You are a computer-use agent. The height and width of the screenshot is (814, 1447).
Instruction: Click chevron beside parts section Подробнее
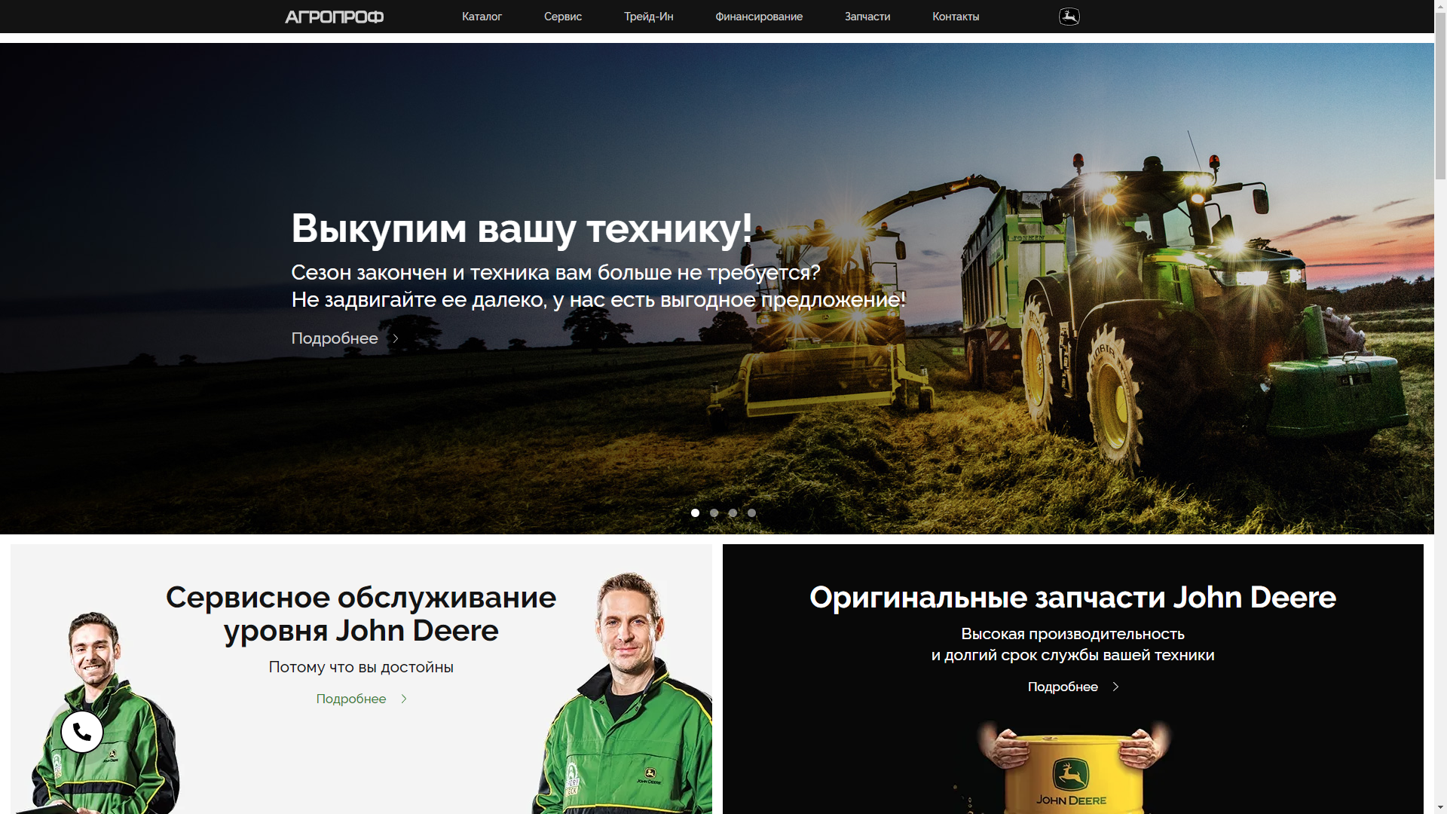point(1116,687)
